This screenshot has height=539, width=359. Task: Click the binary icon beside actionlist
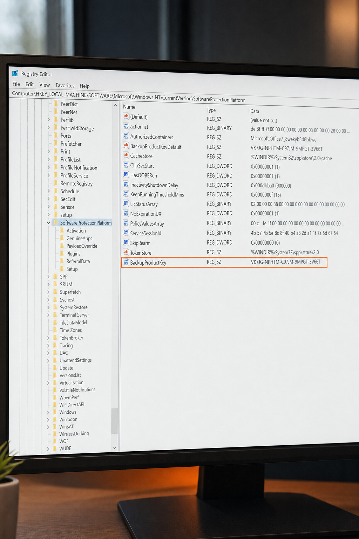pos(126,126)
